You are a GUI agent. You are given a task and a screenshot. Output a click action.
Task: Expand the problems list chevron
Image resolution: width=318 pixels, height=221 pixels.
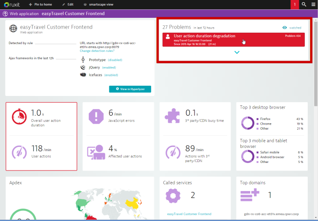coord(237,52)
